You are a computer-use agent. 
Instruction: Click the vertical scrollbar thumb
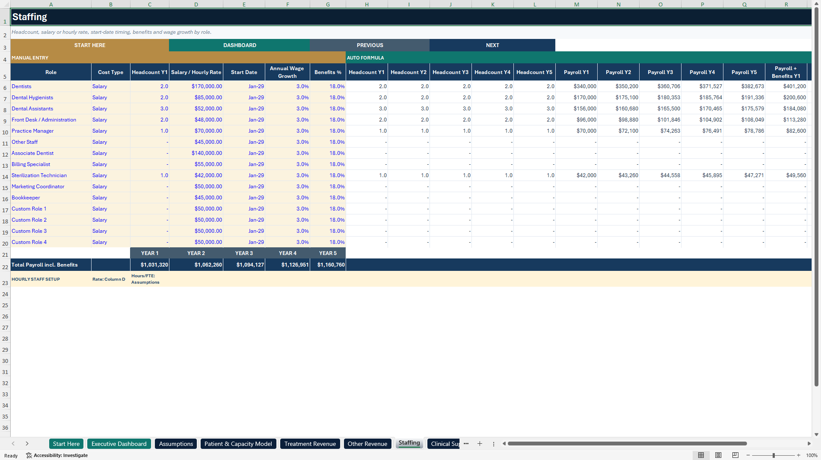pos(816,197)
